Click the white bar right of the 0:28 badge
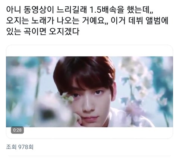This screenshot has height=158, width=179. click(98, 133)
